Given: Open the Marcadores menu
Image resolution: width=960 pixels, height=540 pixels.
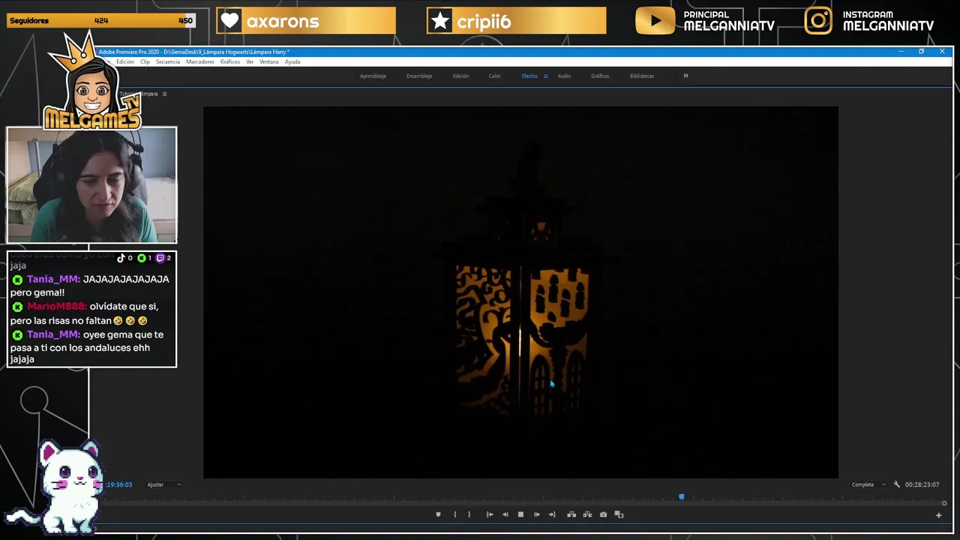Looking at the screenshot, I should coord(200,61).
